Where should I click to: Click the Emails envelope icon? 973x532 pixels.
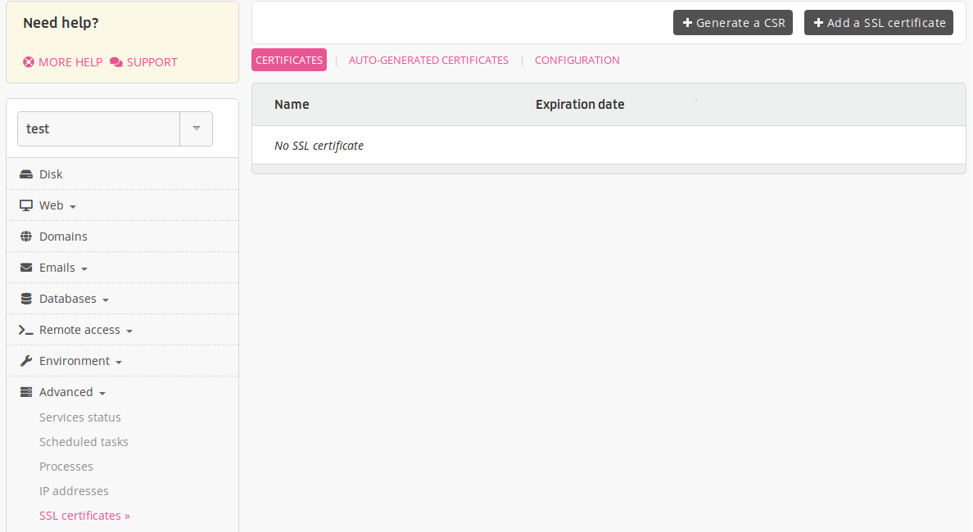pyautogui.click(x=25, y=267)
